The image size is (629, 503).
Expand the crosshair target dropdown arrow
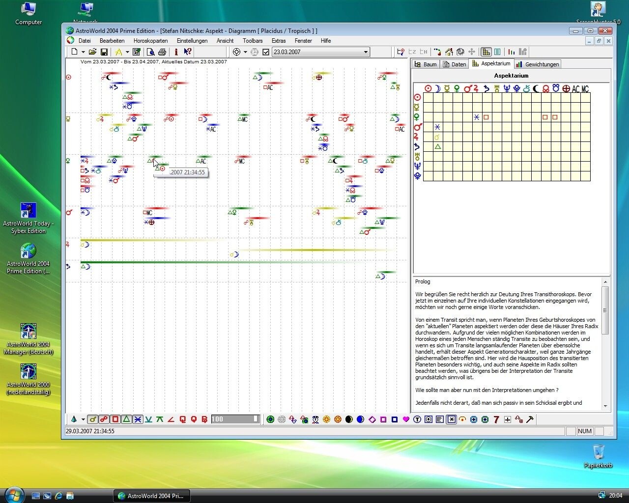tap(245, 52)
